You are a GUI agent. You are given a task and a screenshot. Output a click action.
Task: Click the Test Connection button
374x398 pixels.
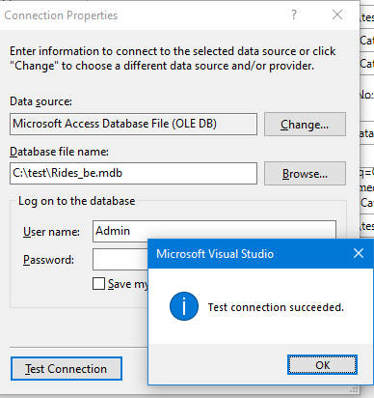[67, 369]
